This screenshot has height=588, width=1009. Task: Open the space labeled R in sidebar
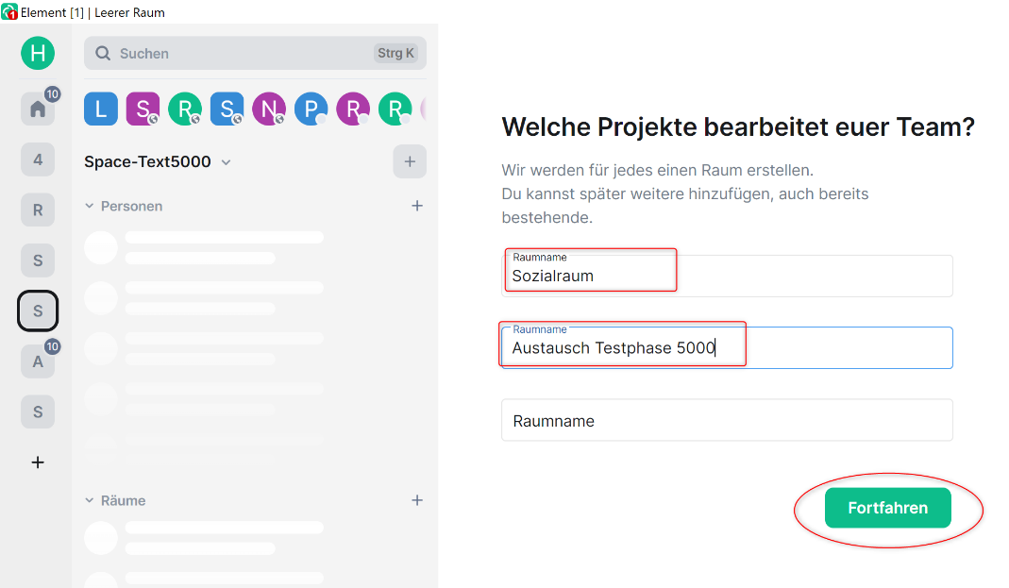coord(38,210)
